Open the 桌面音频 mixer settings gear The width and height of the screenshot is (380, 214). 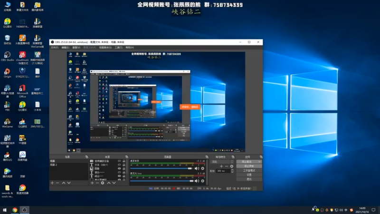[203, 168]
